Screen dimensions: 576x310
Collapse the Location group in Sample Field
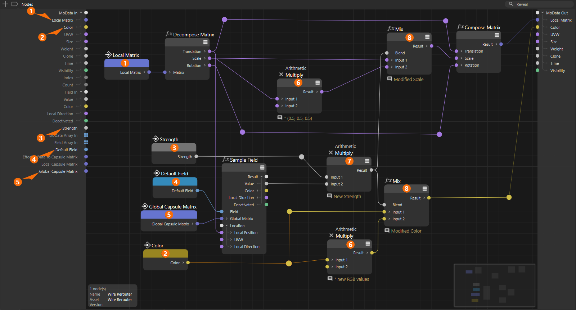coord(226,226)
